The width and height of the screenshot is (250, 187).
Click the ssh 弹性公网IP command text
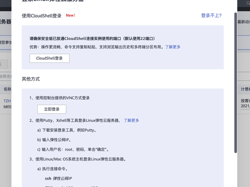(x=59, y=178)
